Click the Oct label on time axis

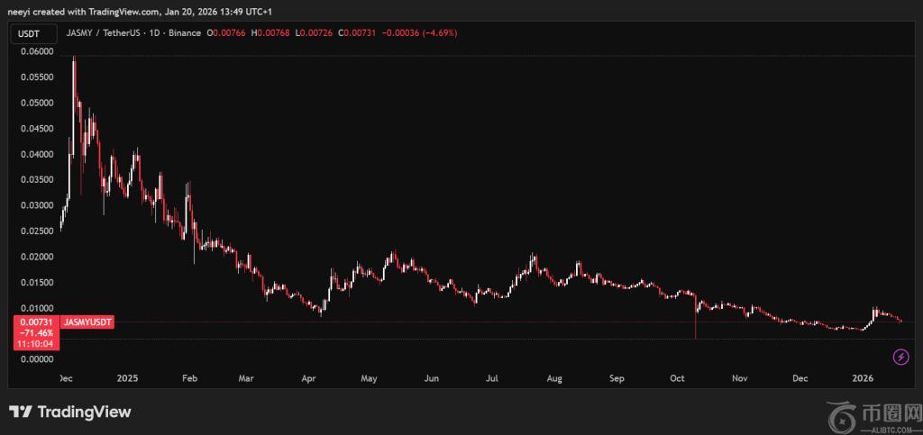tap(678, 378)
